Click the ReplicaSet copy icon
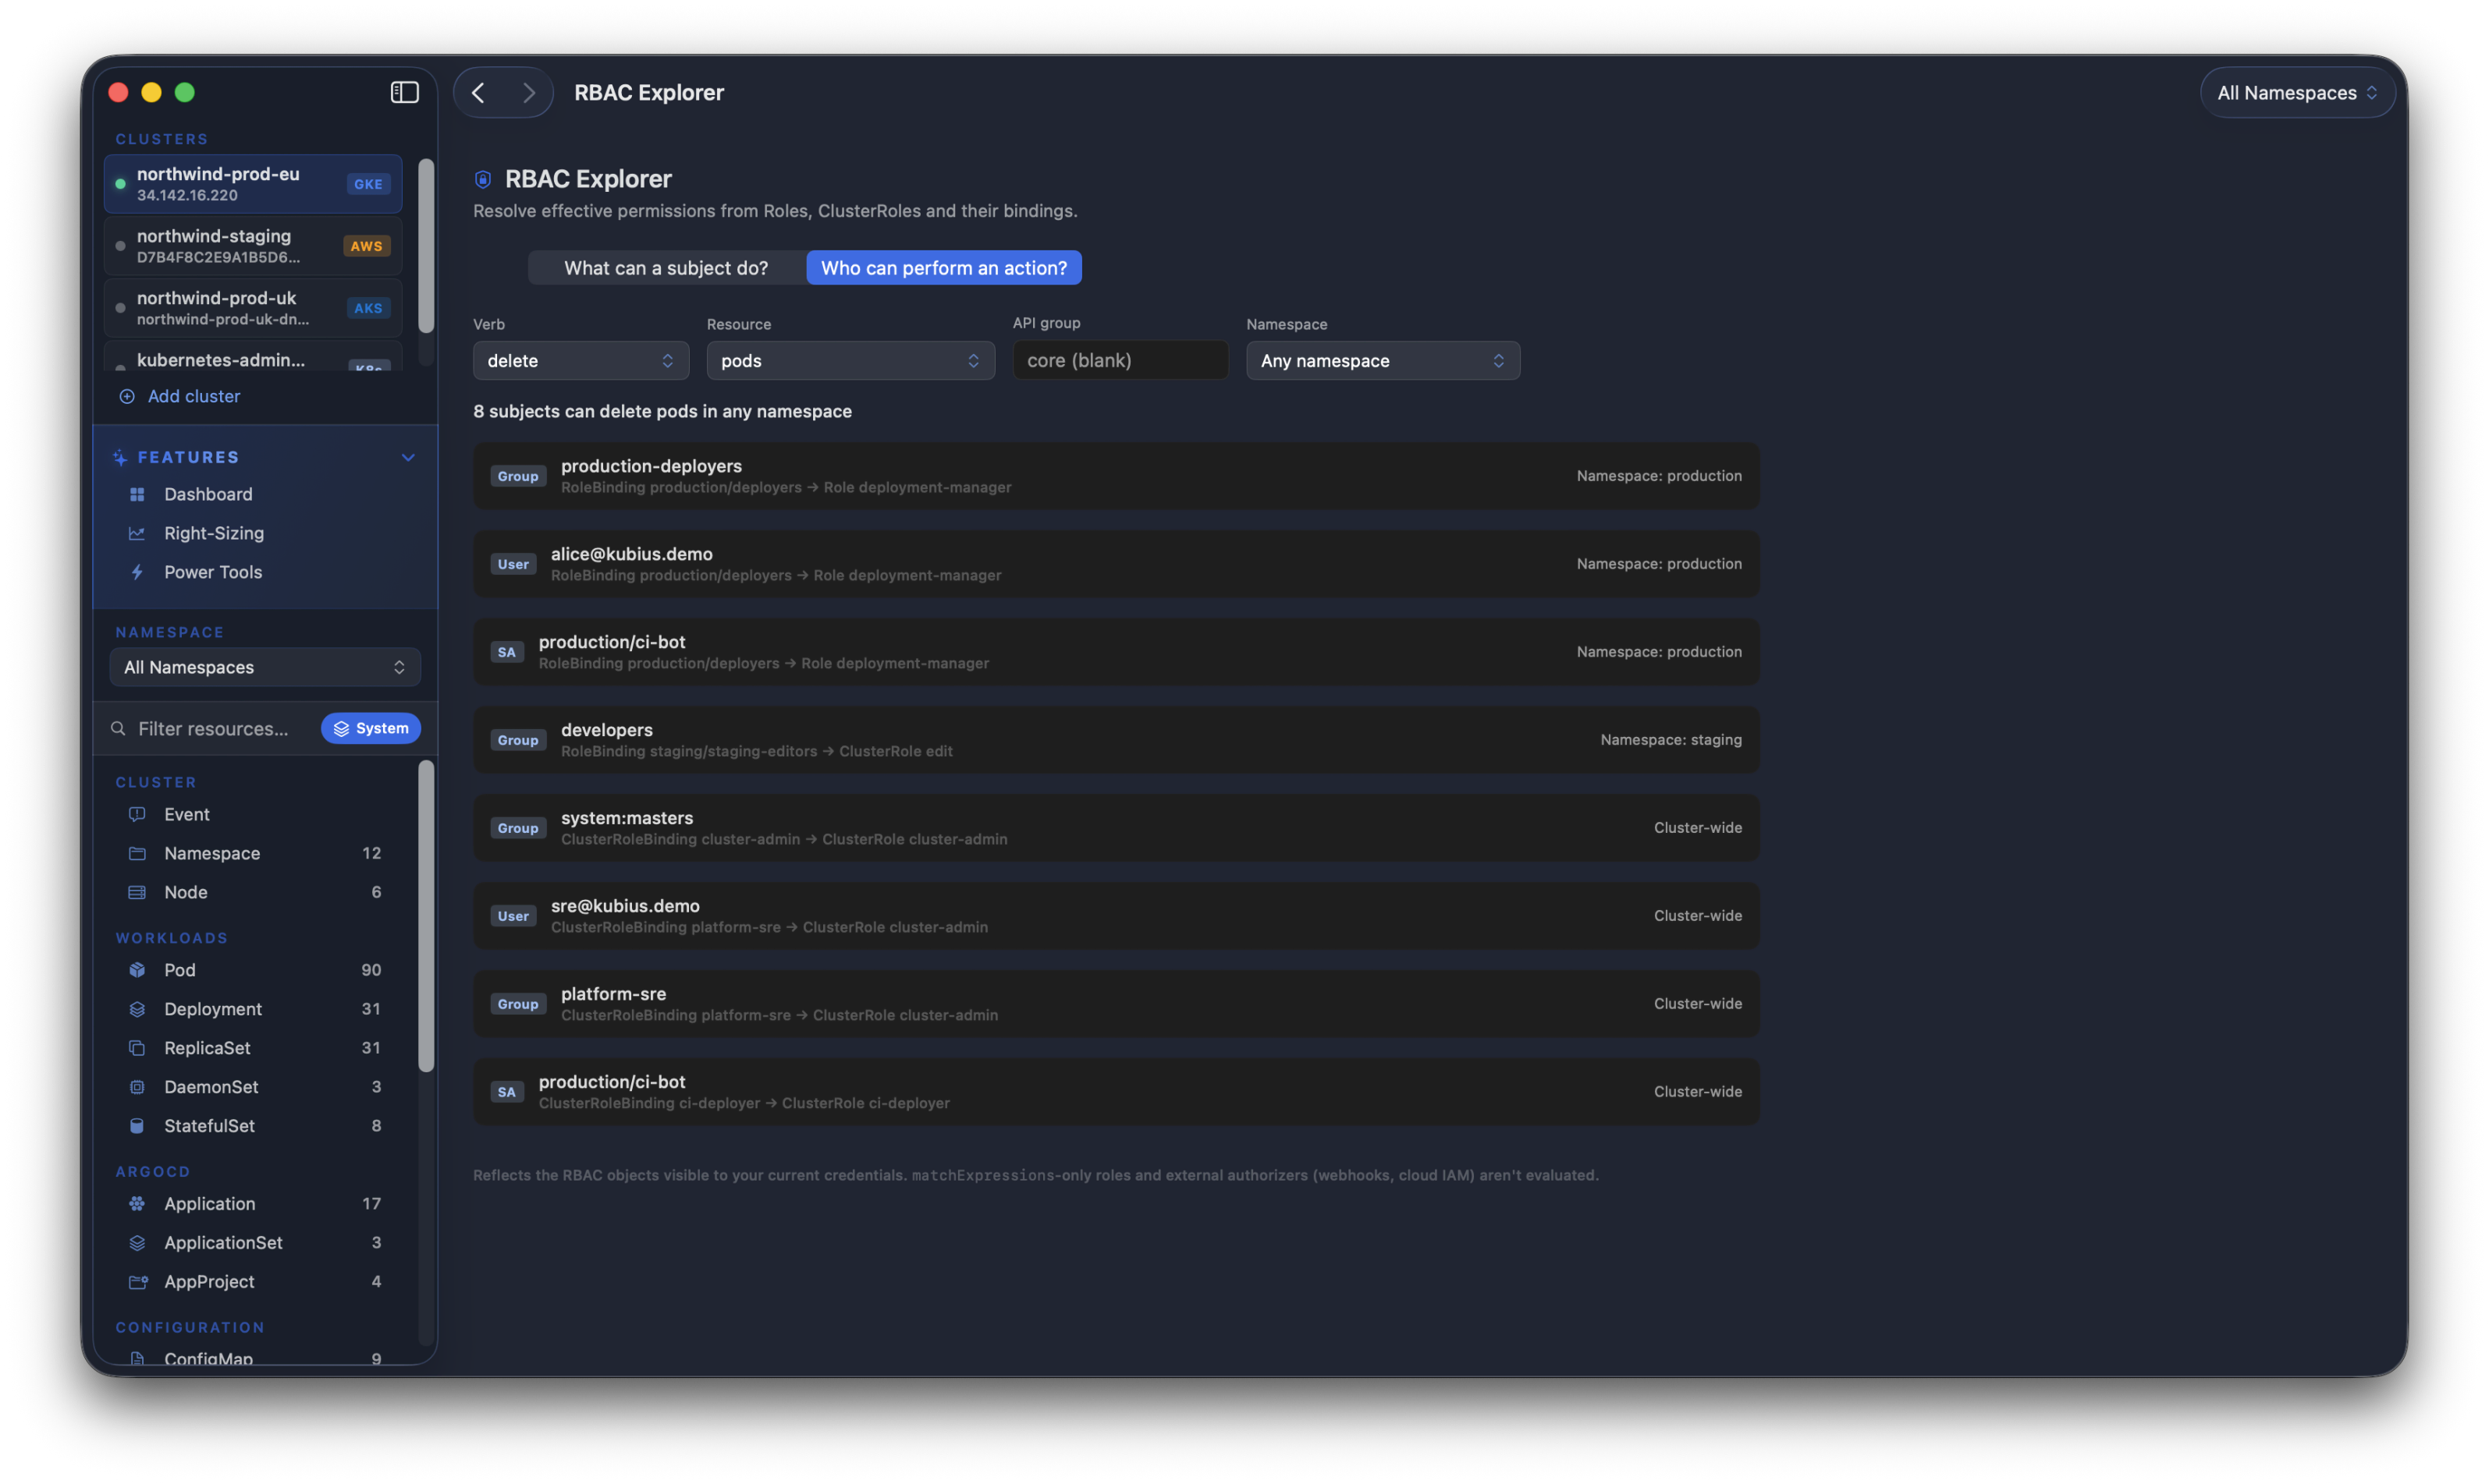 click(x=137, y=1048)
